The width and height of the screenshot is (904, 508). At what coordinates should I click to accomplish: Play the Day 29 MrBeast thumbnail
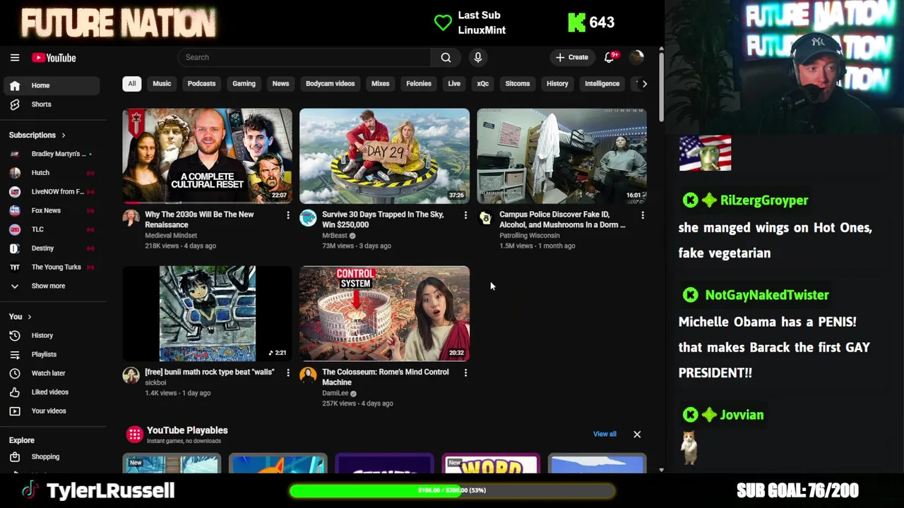tap(384, 156)
